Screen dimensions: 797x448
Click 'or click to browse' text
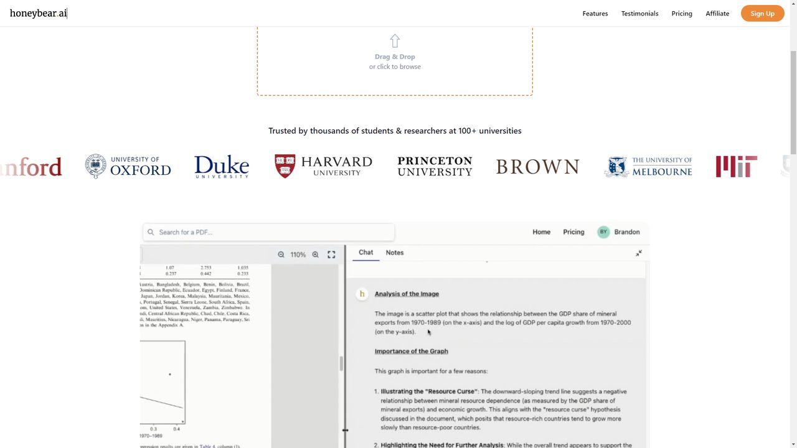[395, 67]
